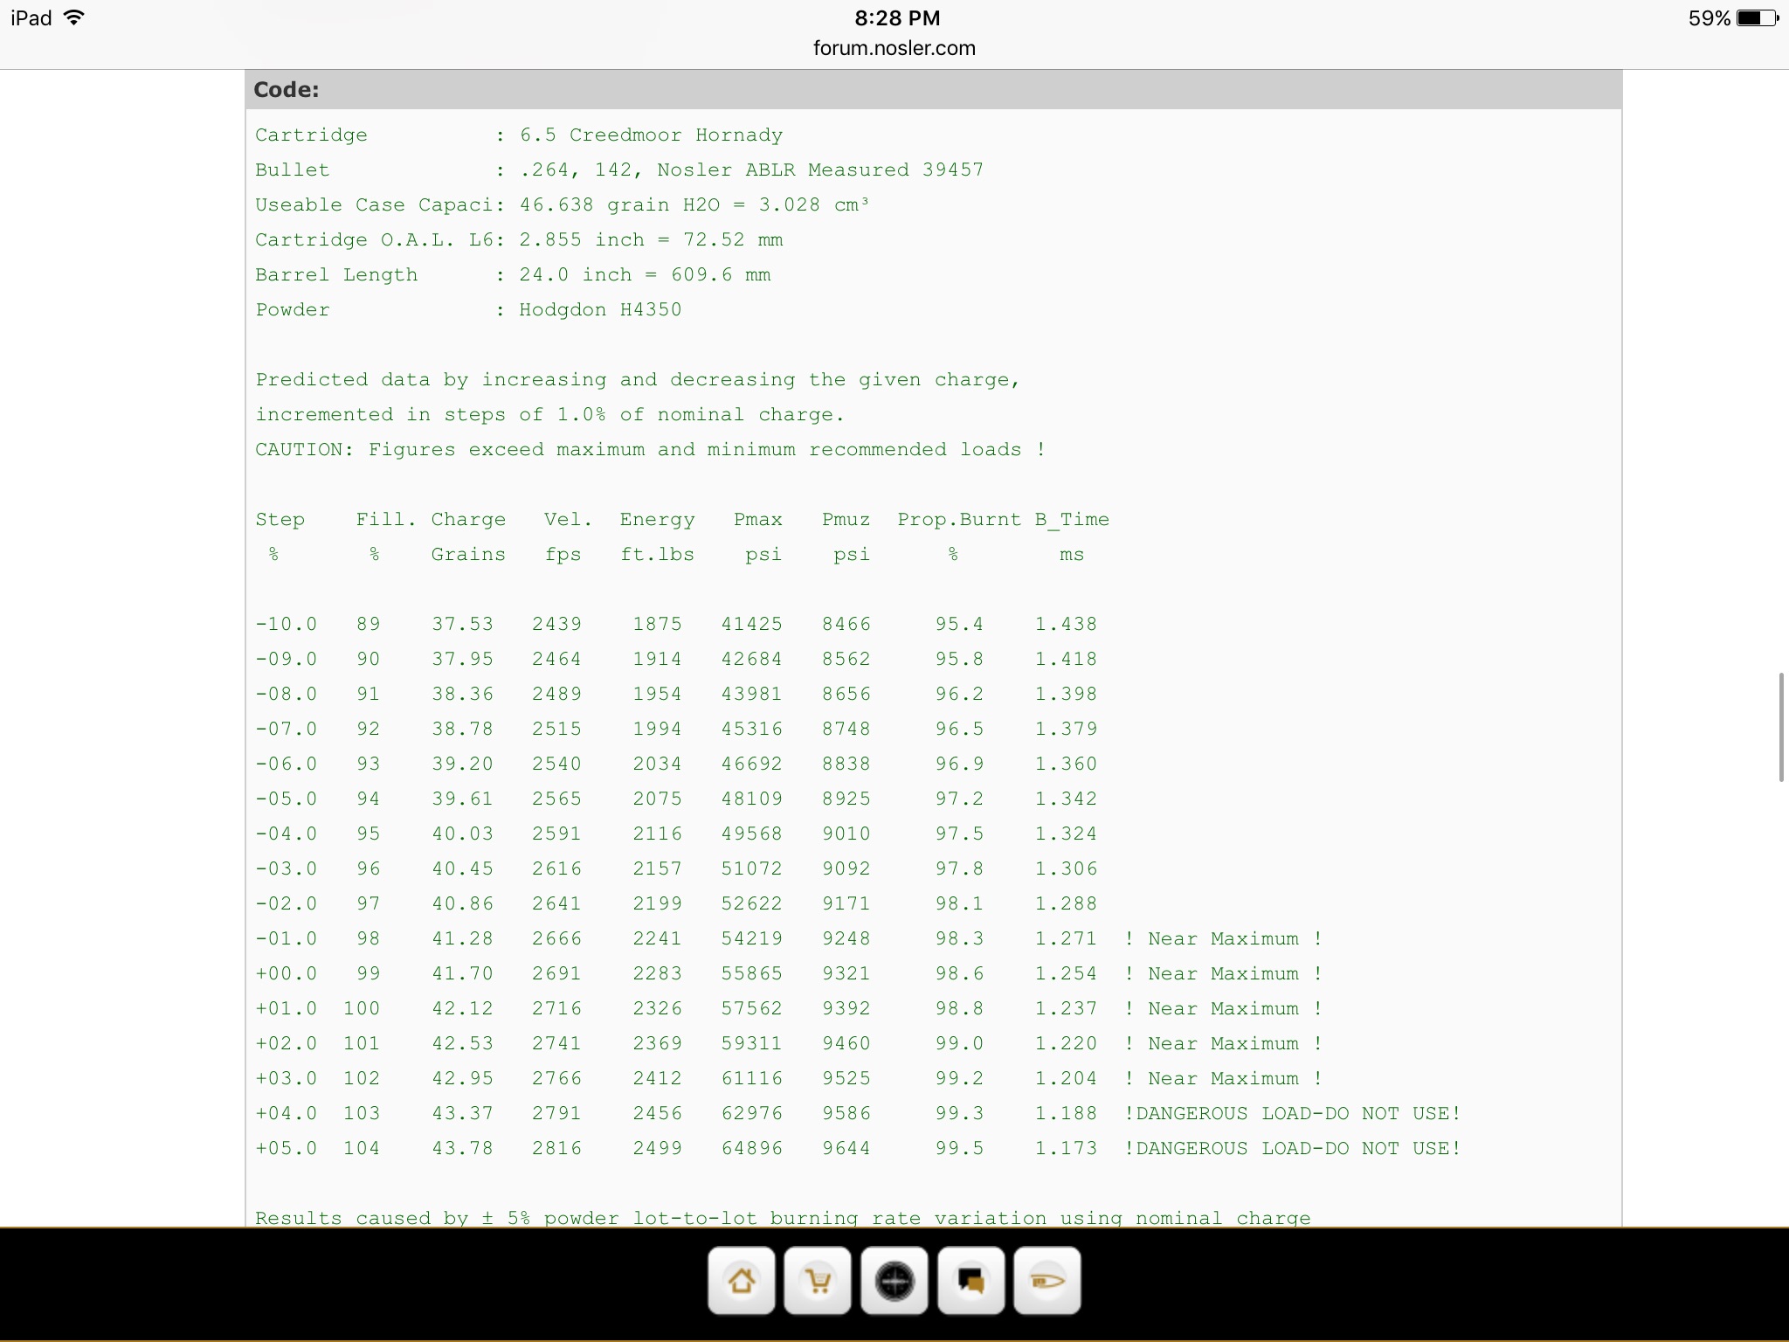
Task: Select charge value 37.53 in first row
Action: pos(462,625)
